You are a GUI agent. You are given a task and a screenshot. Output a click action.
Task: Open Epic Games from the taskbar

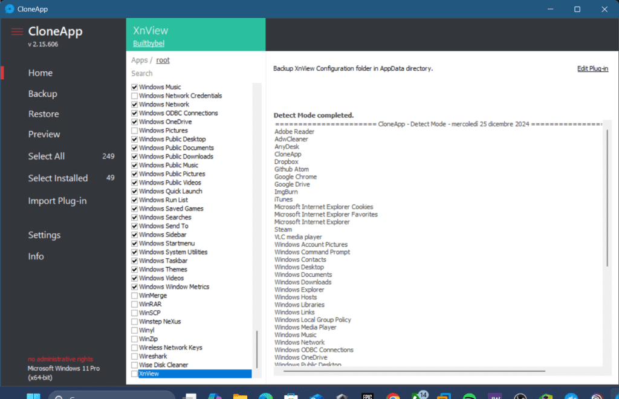[367, 397]
